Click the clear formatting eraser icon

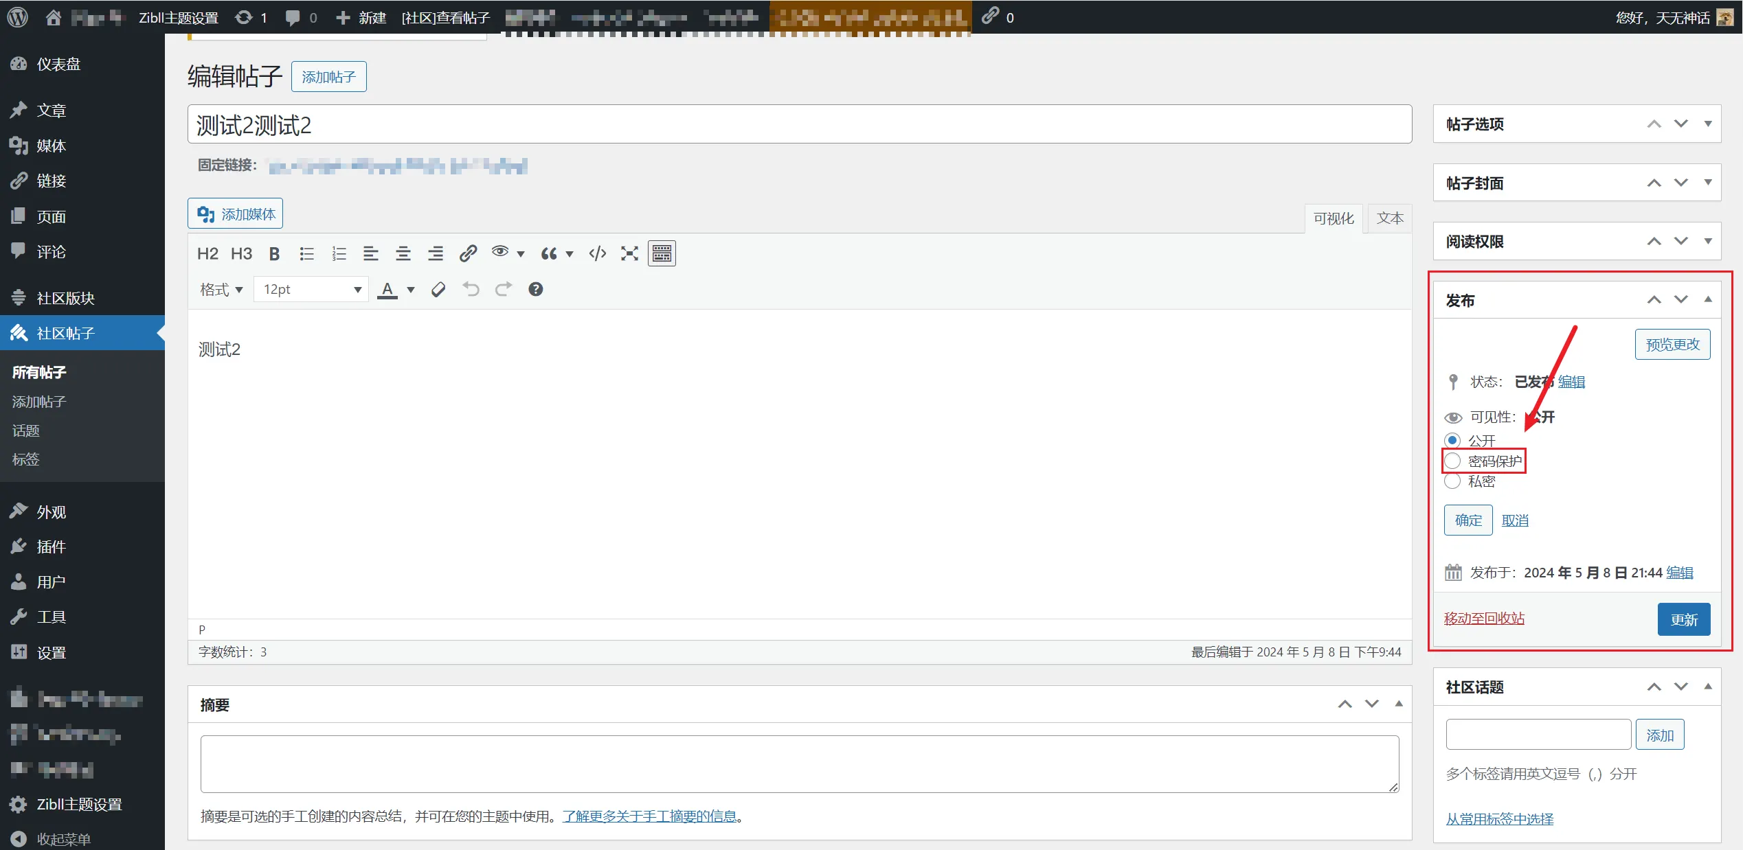click(438, 290)
